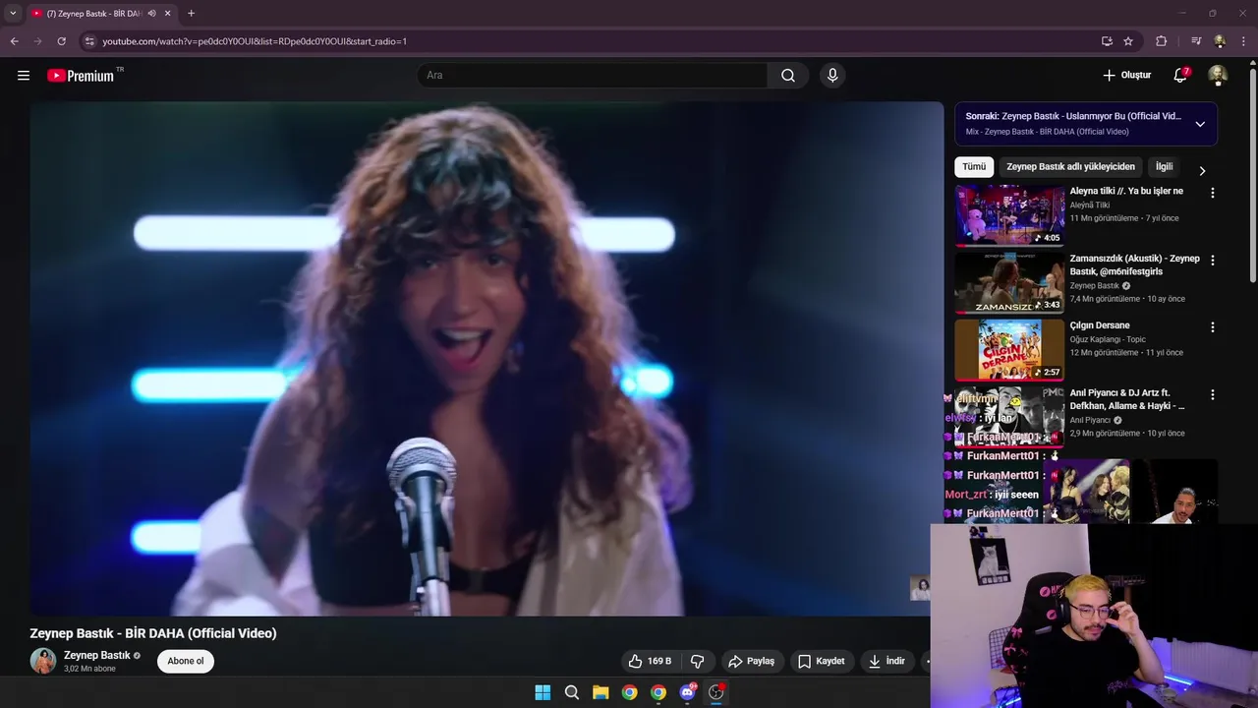This screenshot has height=708, width=1258.
Task: Open File Explorer from taskbar
Action: (x=600, y=692)
